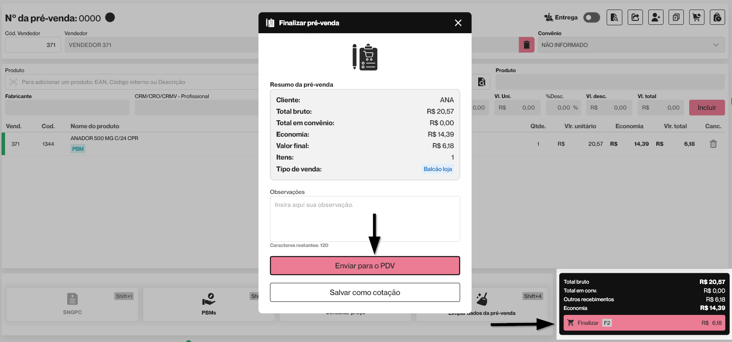The image size is (732, 342).
Task: Click the client name ANA in summary
Action: click(447, 100)
